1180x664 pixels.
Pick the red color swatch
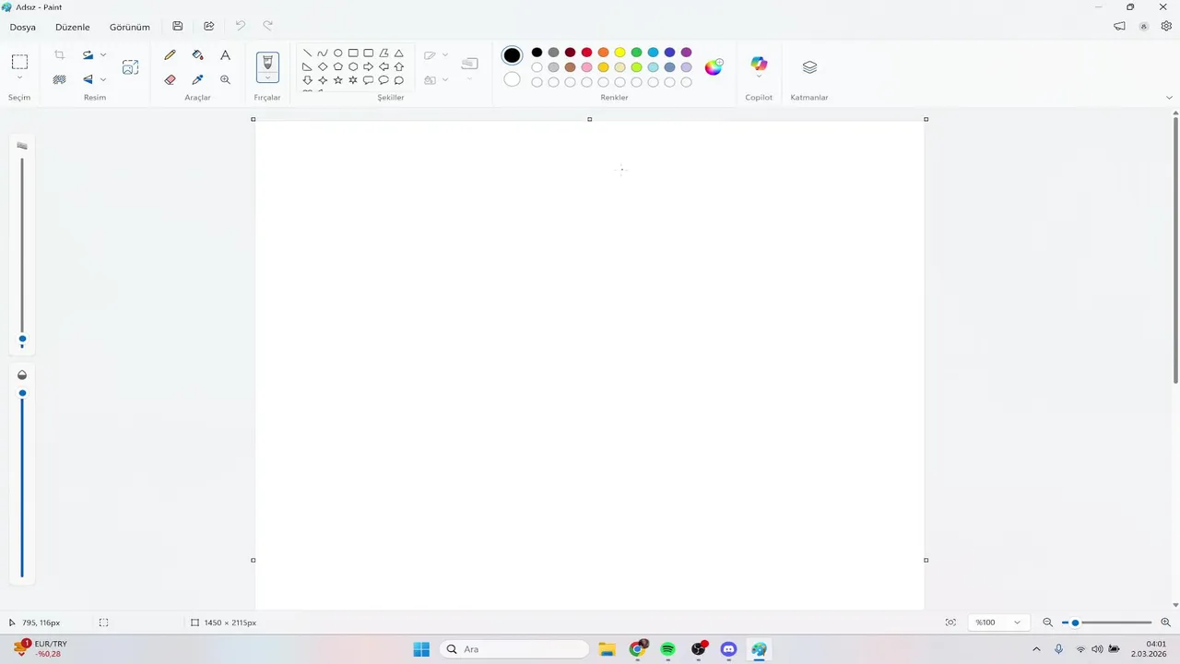pyautogui.click(x=587, y=53)
